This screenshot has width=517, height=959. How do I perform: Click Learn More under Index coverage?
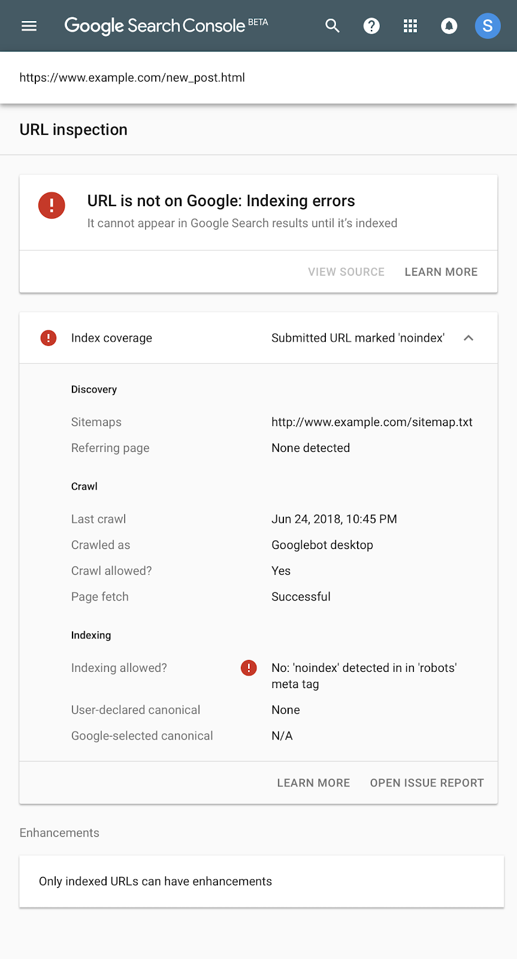313,783
